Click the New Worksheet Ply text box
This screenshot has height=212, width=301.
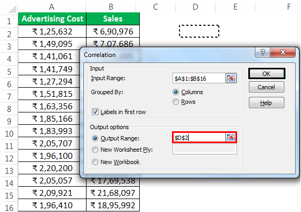205,150
